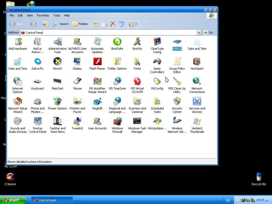Open Group Policy Editor icon

177,65
